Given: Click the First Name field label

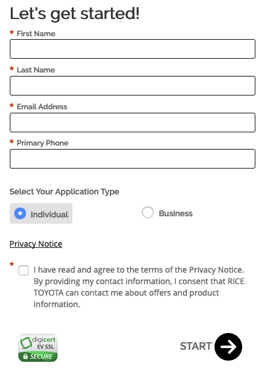Looking at the screenshot, I should 36,33.
